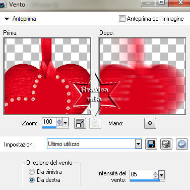The height and width of the screenshot is (190, 190).
Task: Click the greyed-out zoom magnifier icon
Action: pyautogui.click(x=95, y=123)
